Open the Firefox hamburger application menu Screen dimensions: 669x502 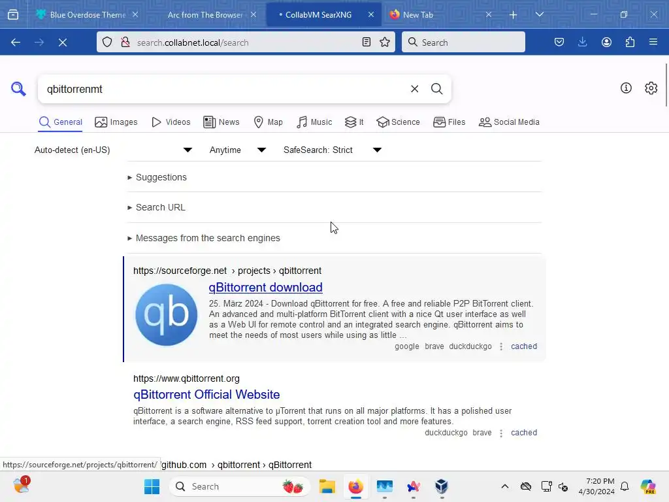tap(653, 42)
